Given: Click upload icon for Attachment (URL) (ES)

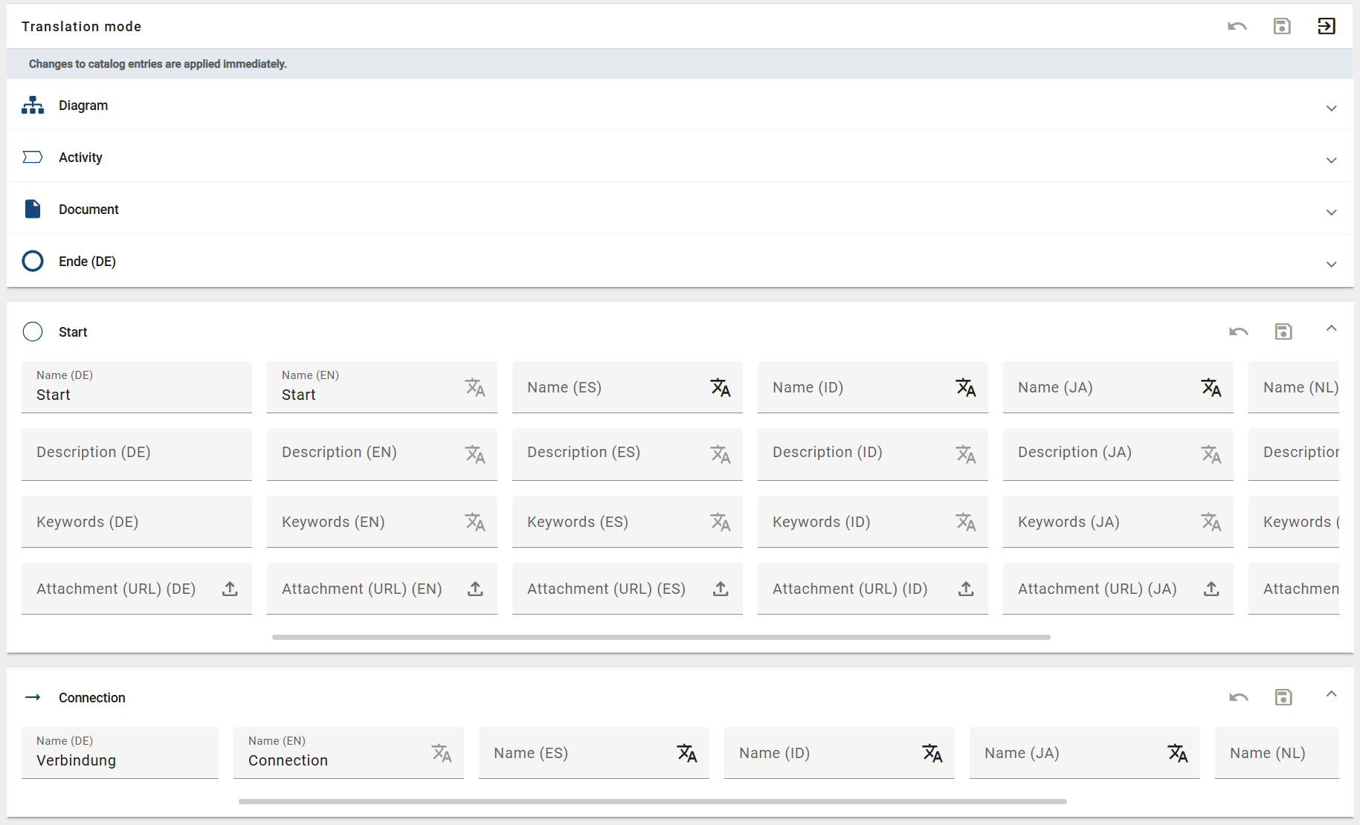Looking at the screenshot, I should pos(720,589).
